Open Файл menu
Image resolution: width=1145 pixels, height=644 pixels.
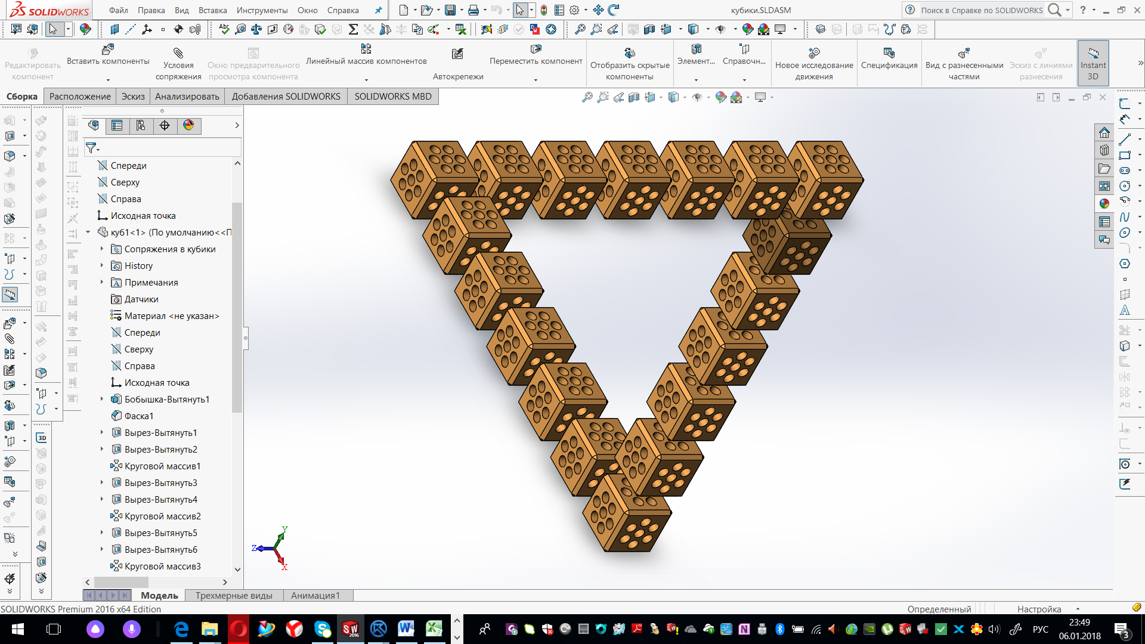click(x=119, y=10)
